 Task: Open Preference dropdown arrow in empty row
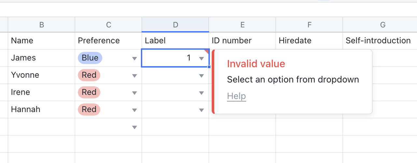(x=134, y=128)
